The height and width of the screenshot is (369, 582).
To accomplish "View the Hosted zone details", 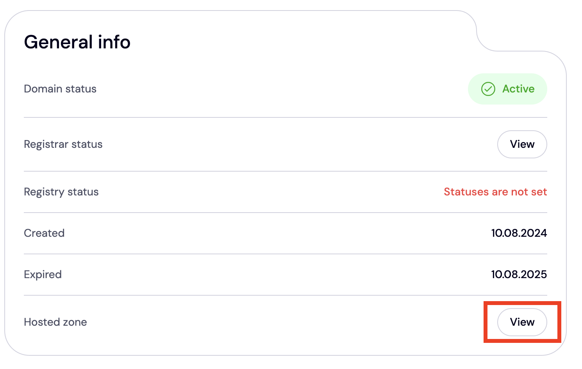I will [x=522, y=322].
